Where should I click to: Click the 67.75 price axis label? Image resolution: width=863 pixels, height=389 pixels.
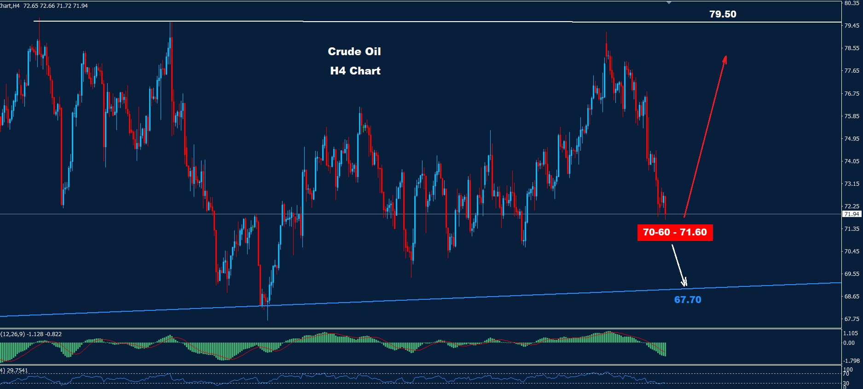coord(851,319)
